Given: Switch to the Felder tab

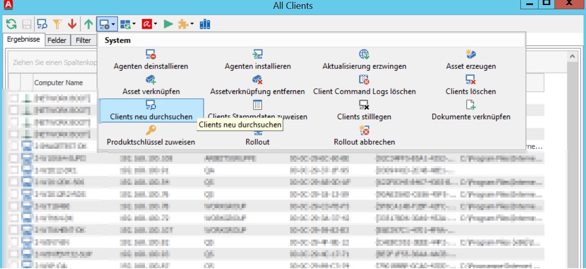Looking at the screenshot, I should (57, 40).
